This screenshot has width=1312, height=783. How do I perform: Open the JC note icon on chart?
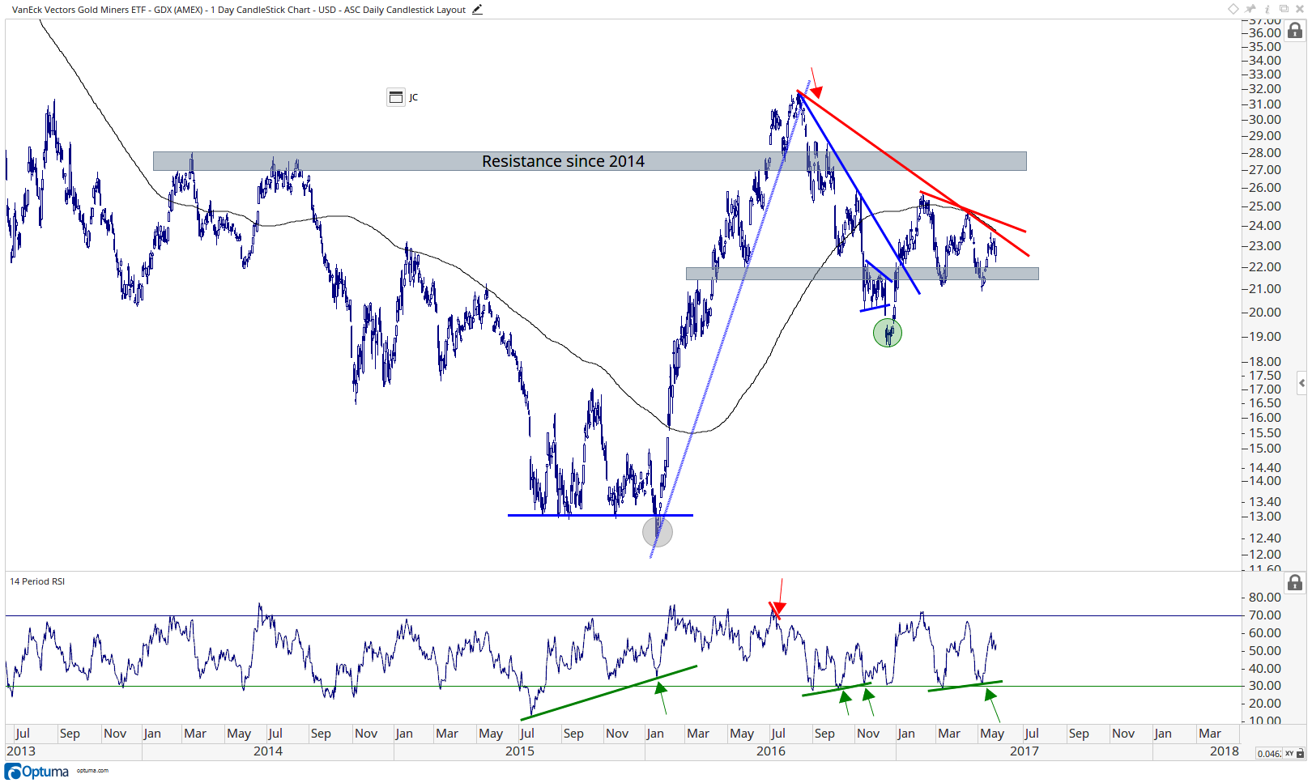click(396, 97)
